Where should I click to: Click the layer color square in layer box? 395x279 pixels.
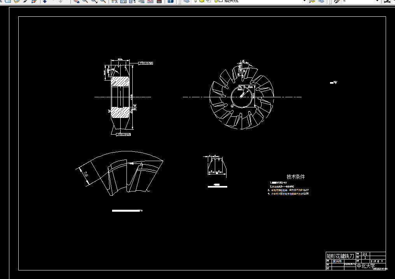pos(221,1)
